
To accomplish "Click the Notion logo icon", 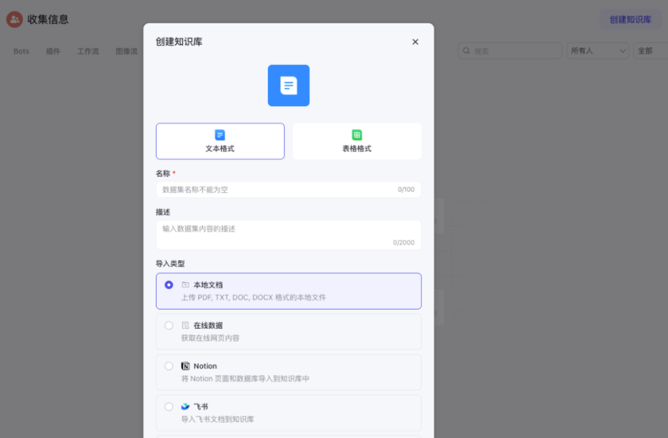I will pyautogui.click(x=186, y=366).
